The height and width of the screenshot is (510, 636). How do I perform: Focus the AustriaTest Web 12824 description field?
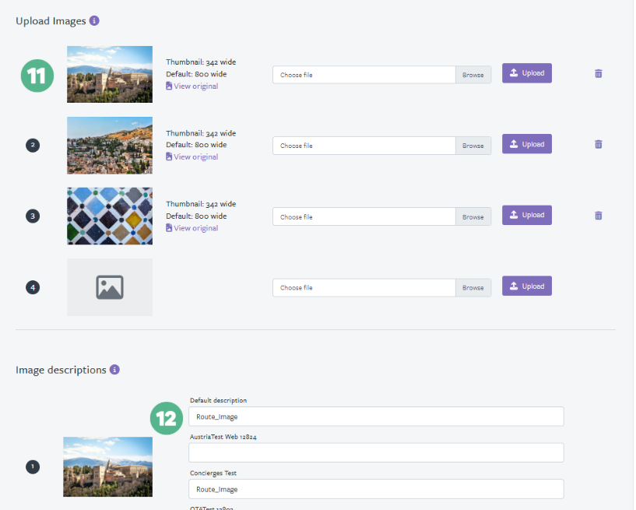376,452
